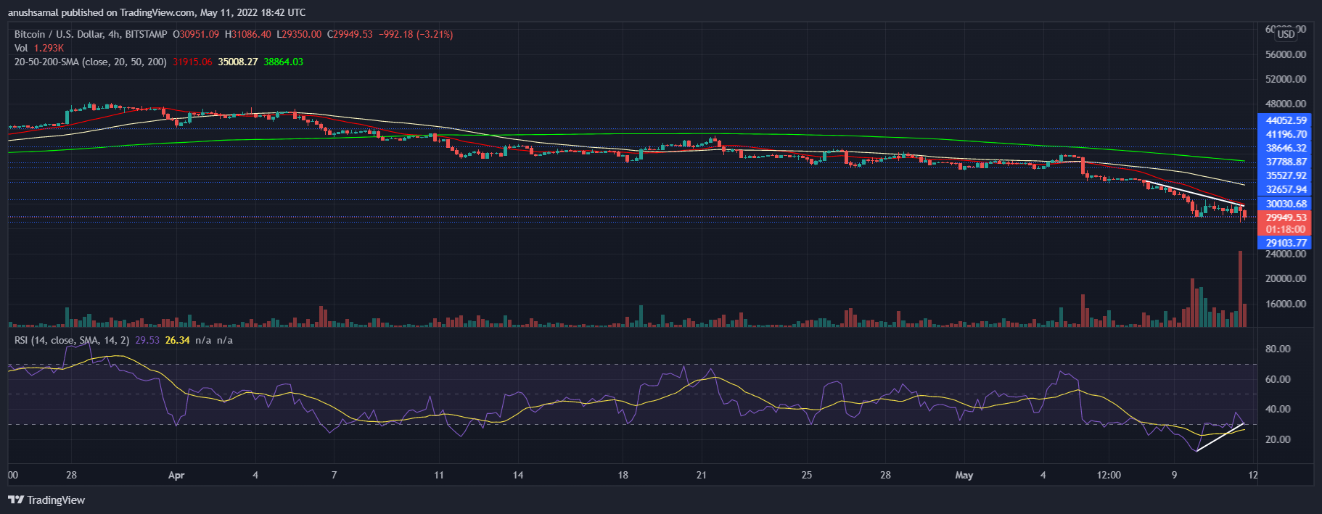The image size is (1322, 514).
Task: Select the 44052.59 price level label
Action: pyautogui.click(x=1285, y=120)
